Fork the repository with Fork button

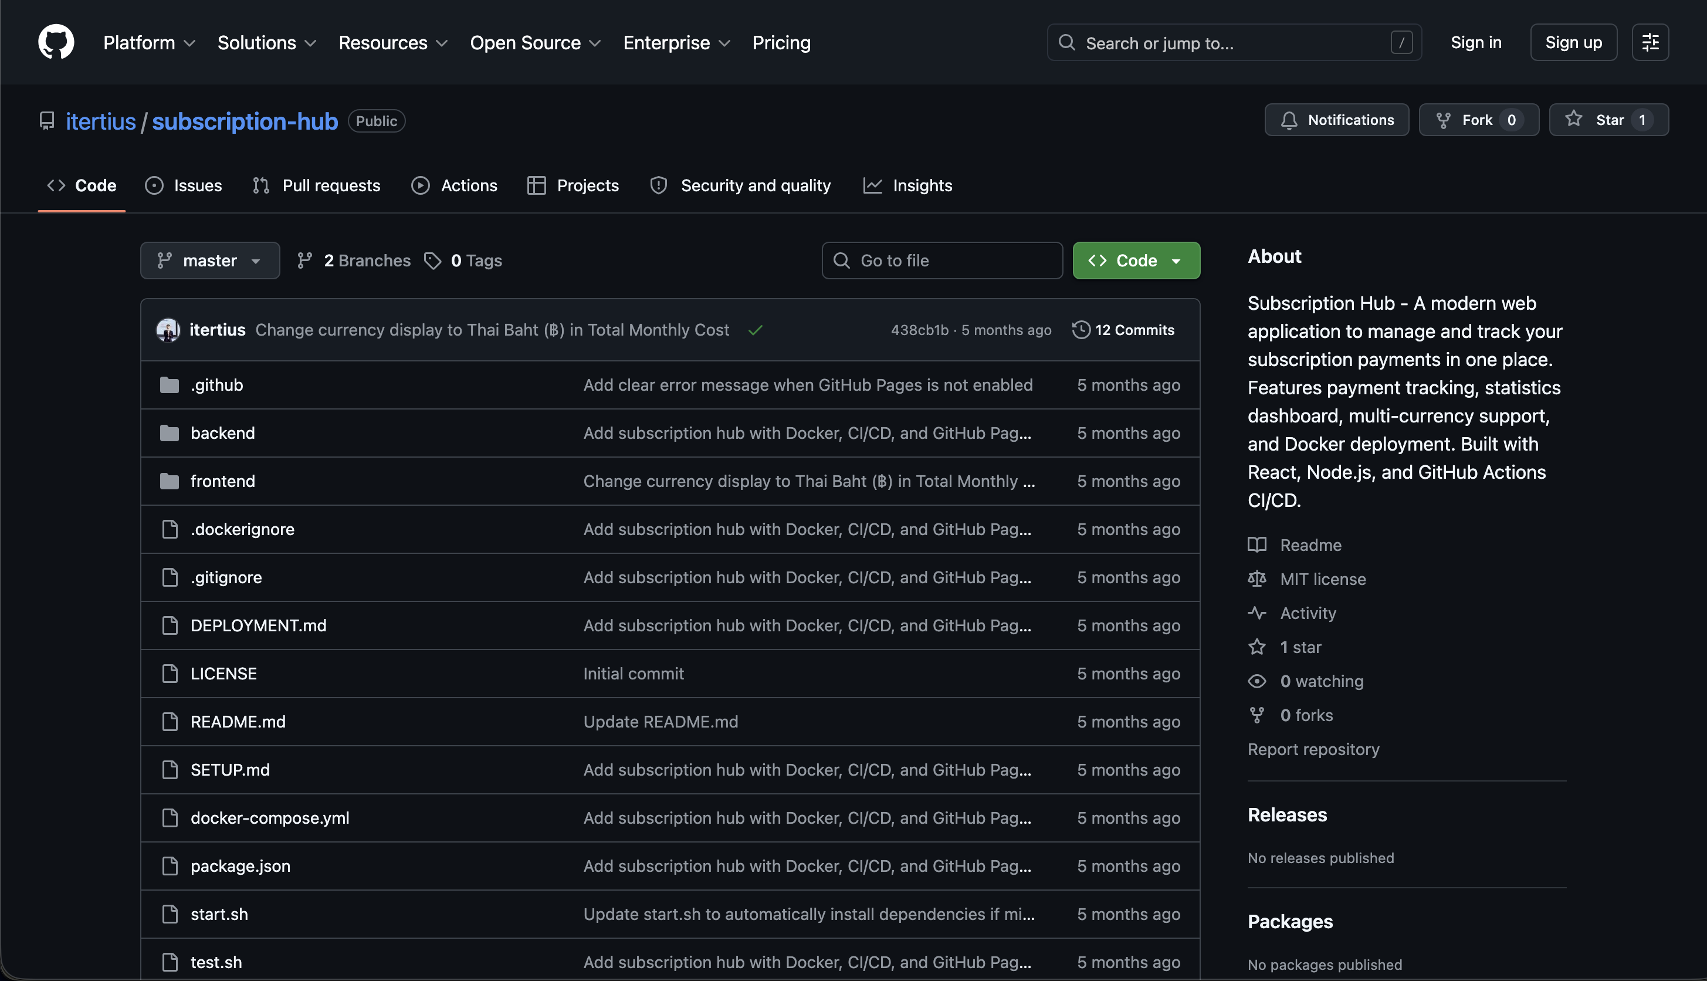(x=1478, y=120)
